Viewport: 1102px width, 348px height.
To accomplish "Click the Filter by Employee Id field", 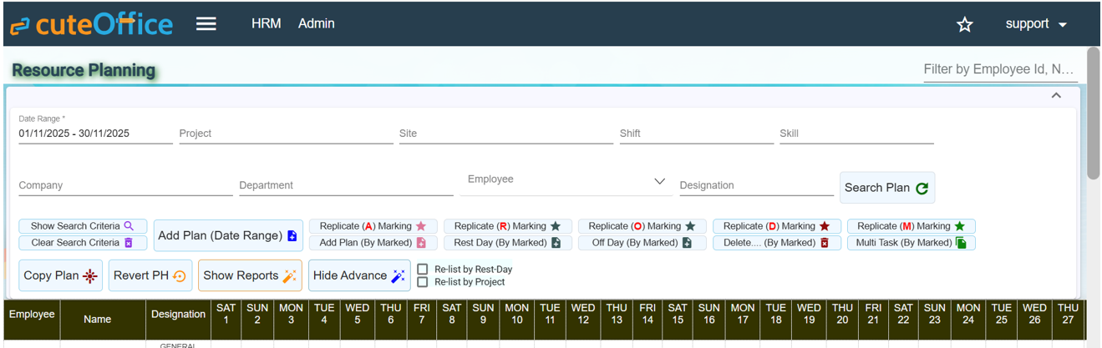I will (x=999, y=69).
